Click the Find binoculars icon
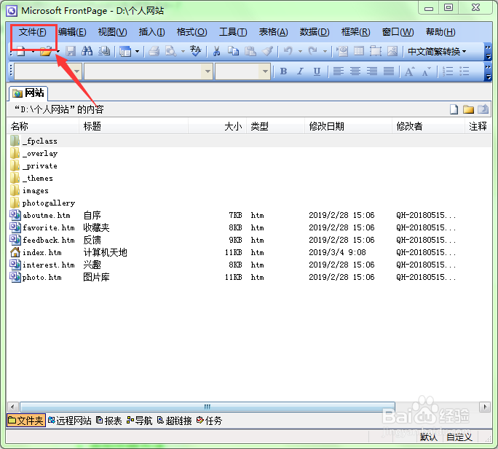 [x=87, y=51]
